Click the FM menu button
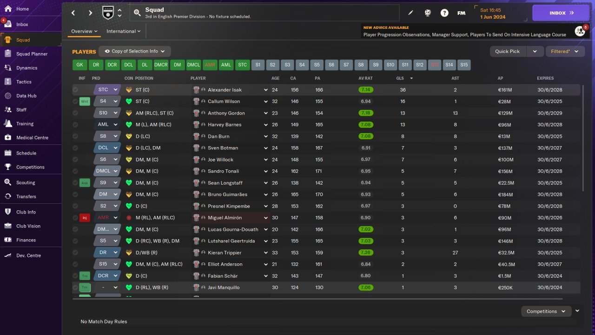Screen dimensions: 595x335 click(x=461, y=13)
